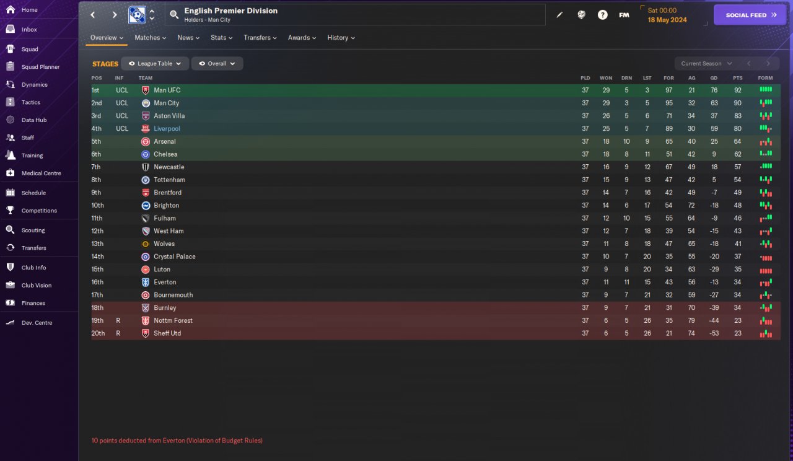Screen dimensions: 793x461
Task: Click the pencil edit icon in top bar
Action: (560, 15)
